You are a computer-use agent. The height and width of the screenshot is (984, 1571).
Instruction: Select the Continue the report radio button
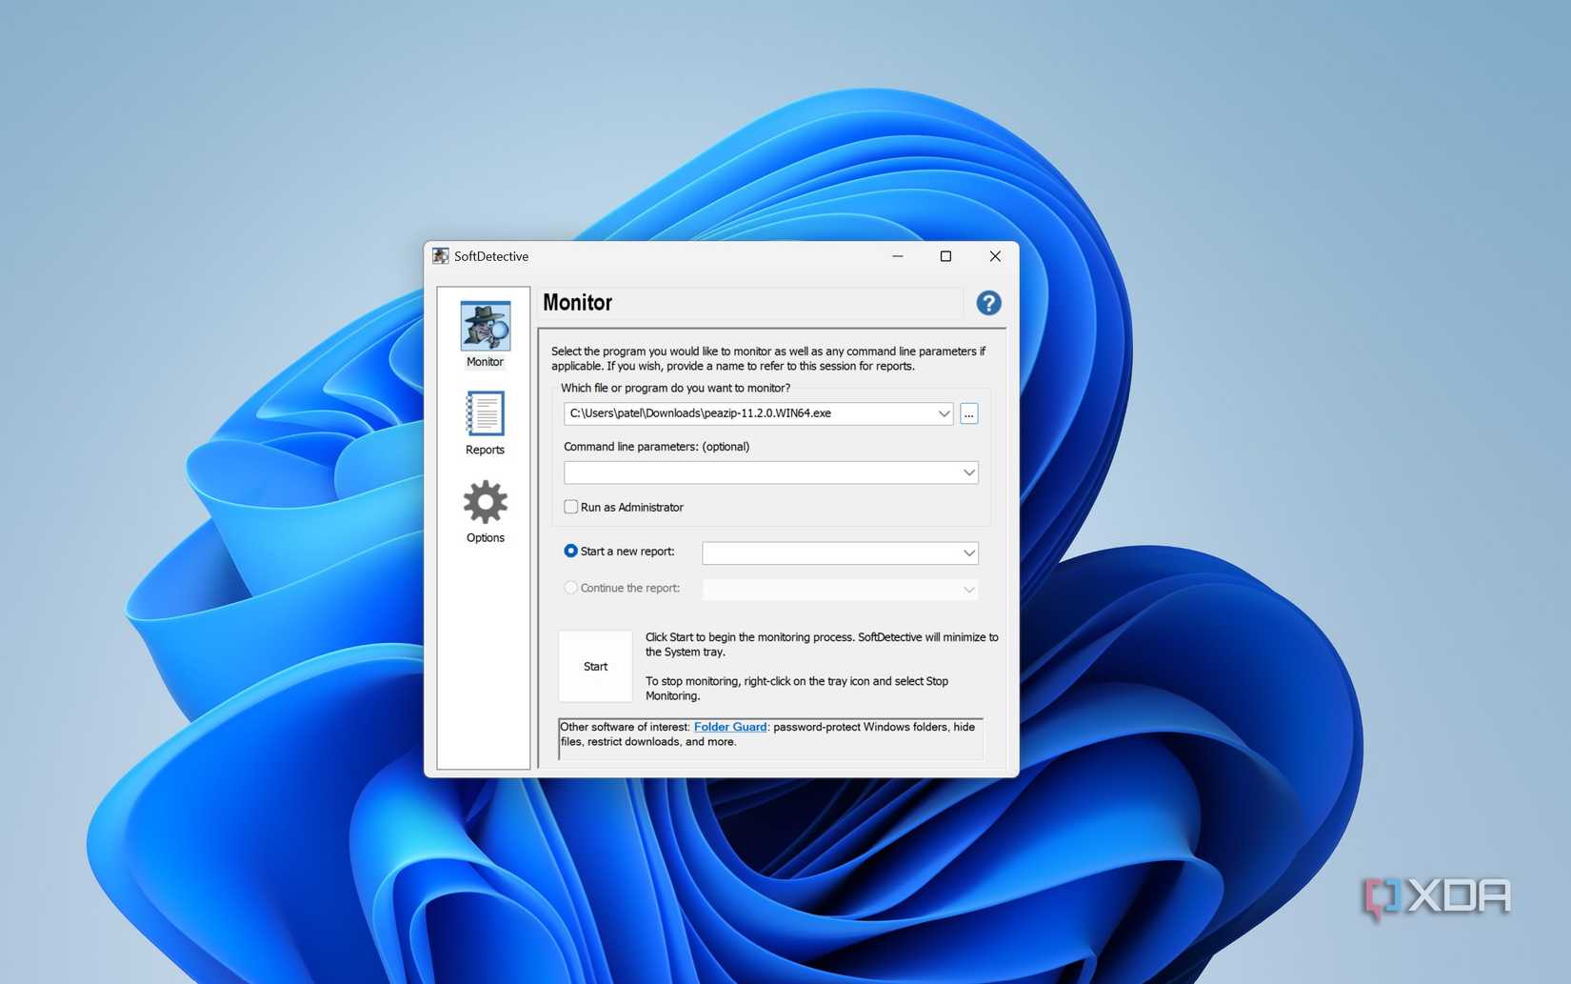pyautogui.click(x=571, y=588)
